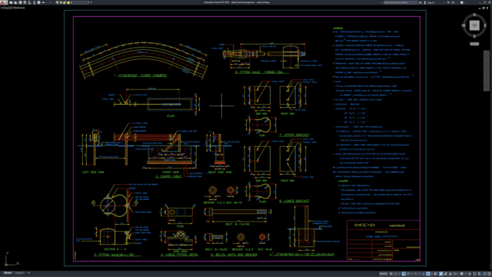The image size is (492, 277).
Task: Click the Undo arrow icon
Action: click(x=44, y=2)
